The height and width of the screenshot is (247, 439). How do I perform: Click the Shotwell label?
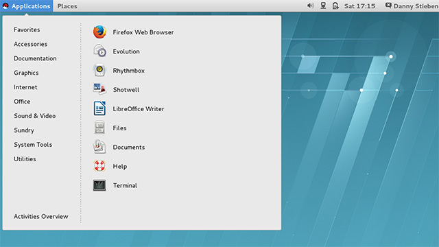point(126,90)
